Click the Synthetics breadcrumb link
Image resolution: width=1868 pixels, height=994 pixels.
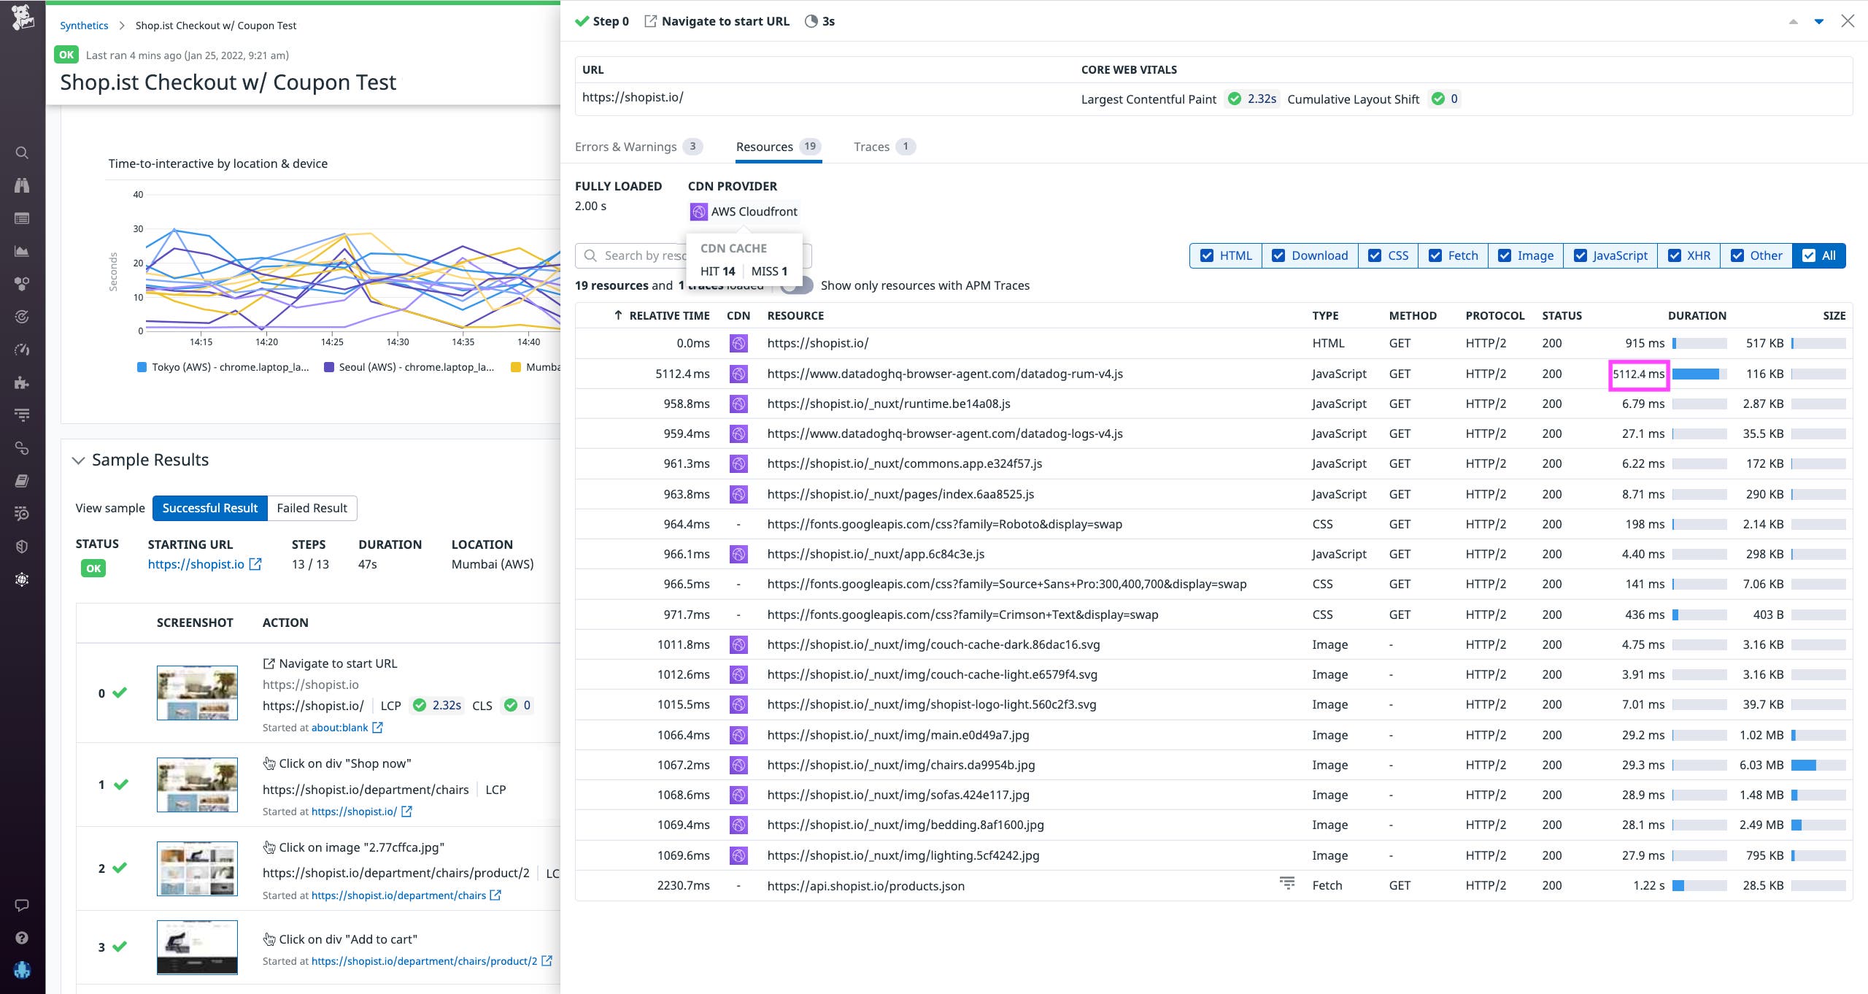point(84,26)
